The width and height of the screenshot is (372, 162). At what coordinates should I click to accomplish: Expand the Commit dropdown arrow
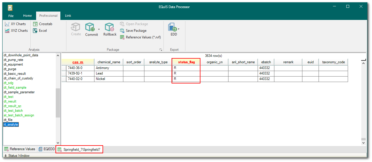(x=99, y=29)
